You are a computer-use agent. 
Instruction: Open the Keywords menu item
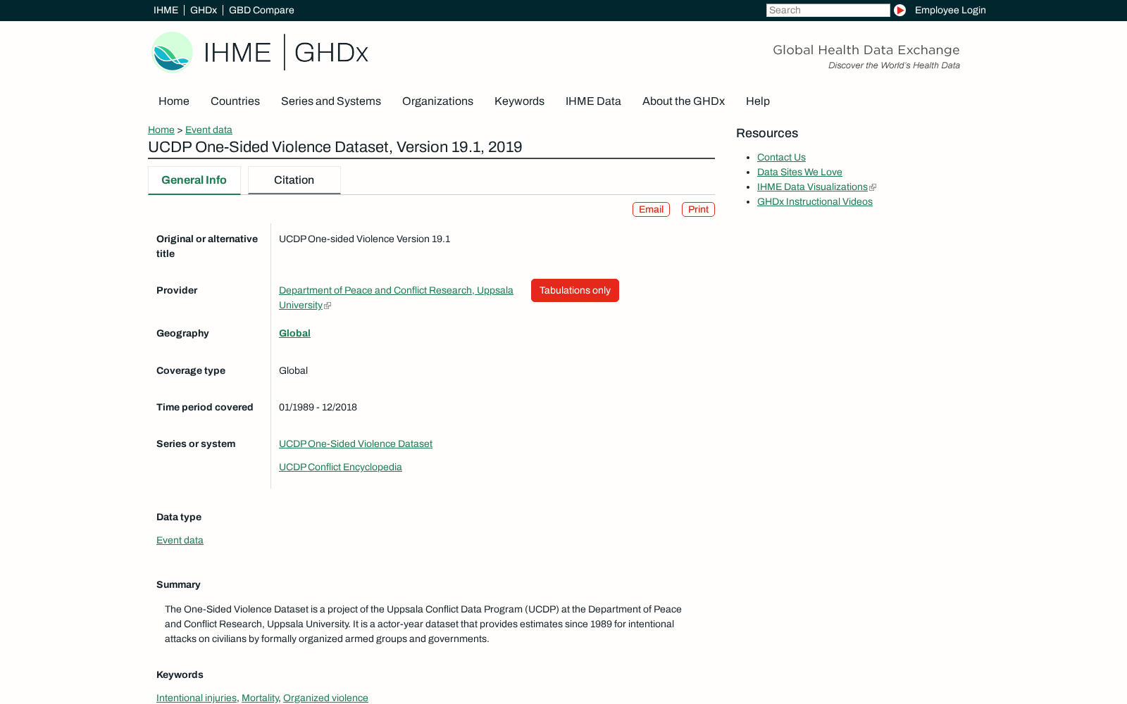tap(519, 101)
